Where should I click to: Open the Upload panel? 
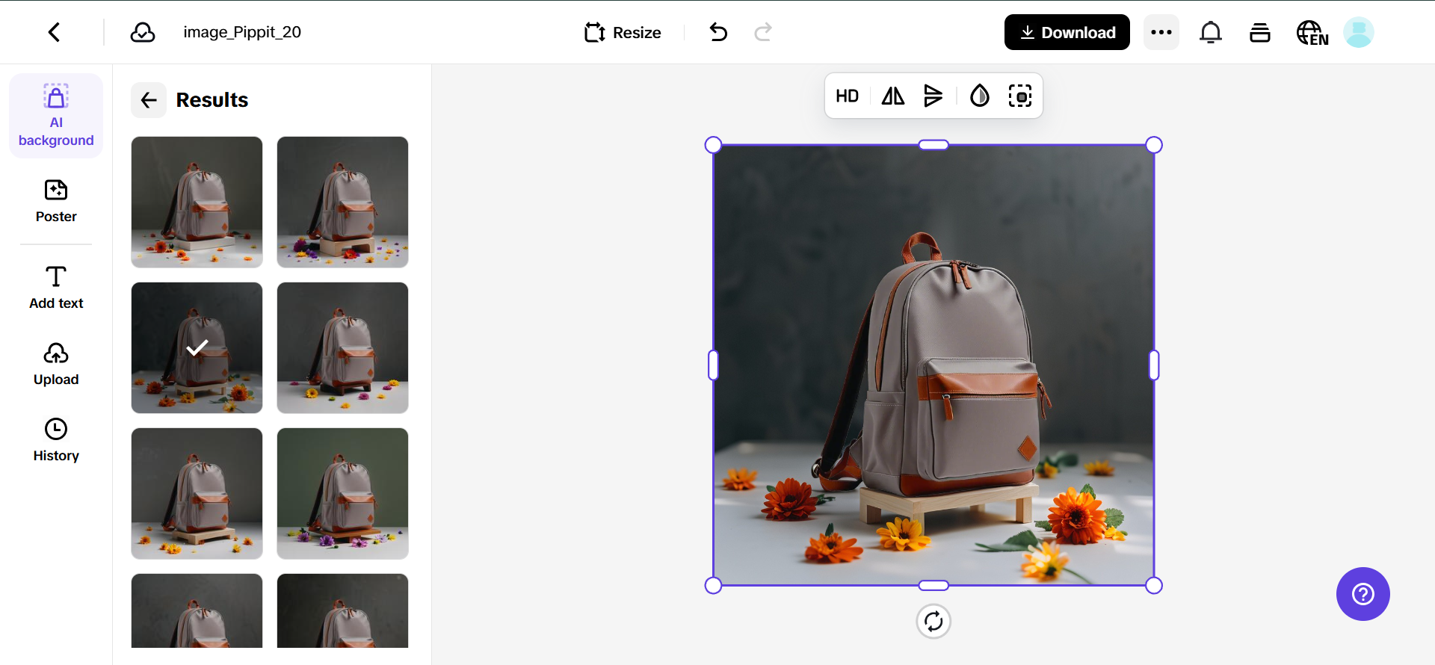56,364
